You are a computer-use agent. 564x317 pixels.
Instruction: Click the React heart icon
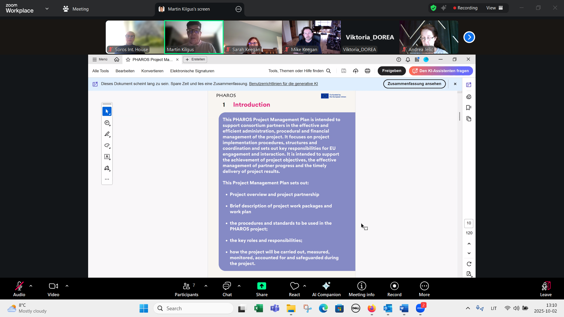294,286
